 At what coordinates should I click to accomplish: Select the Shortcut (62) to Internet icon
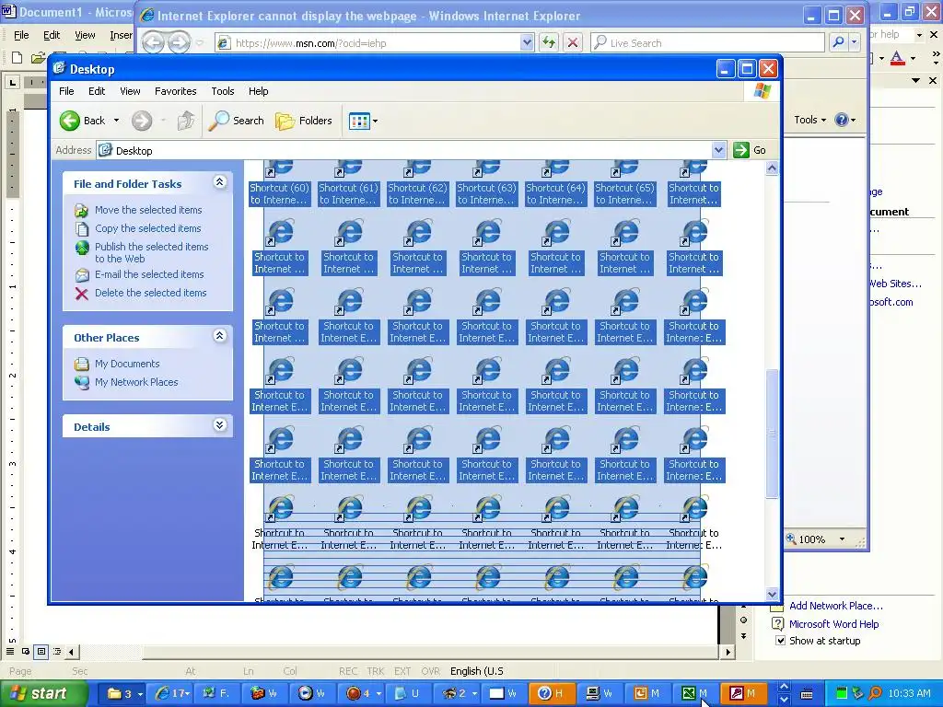tap(417, 183)
